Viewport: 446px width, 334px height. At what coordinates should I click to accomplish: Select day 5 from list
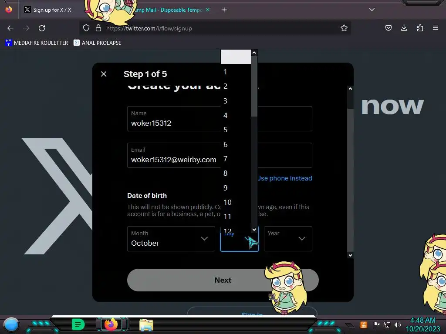click(x=236, y=130)
